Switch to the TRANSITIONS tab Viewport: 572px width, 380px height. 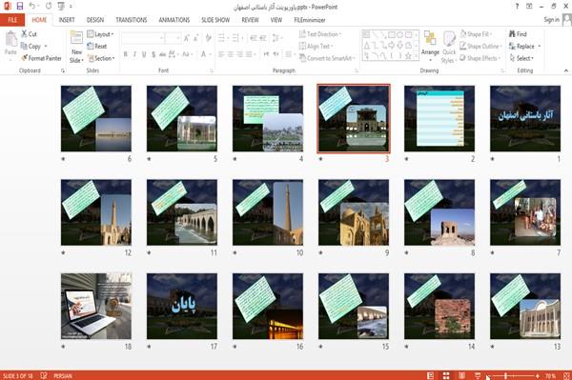tap(132, 20)
